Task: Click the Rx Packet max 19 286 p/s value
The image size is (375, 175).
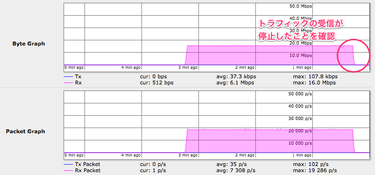Action: point(315,171)
